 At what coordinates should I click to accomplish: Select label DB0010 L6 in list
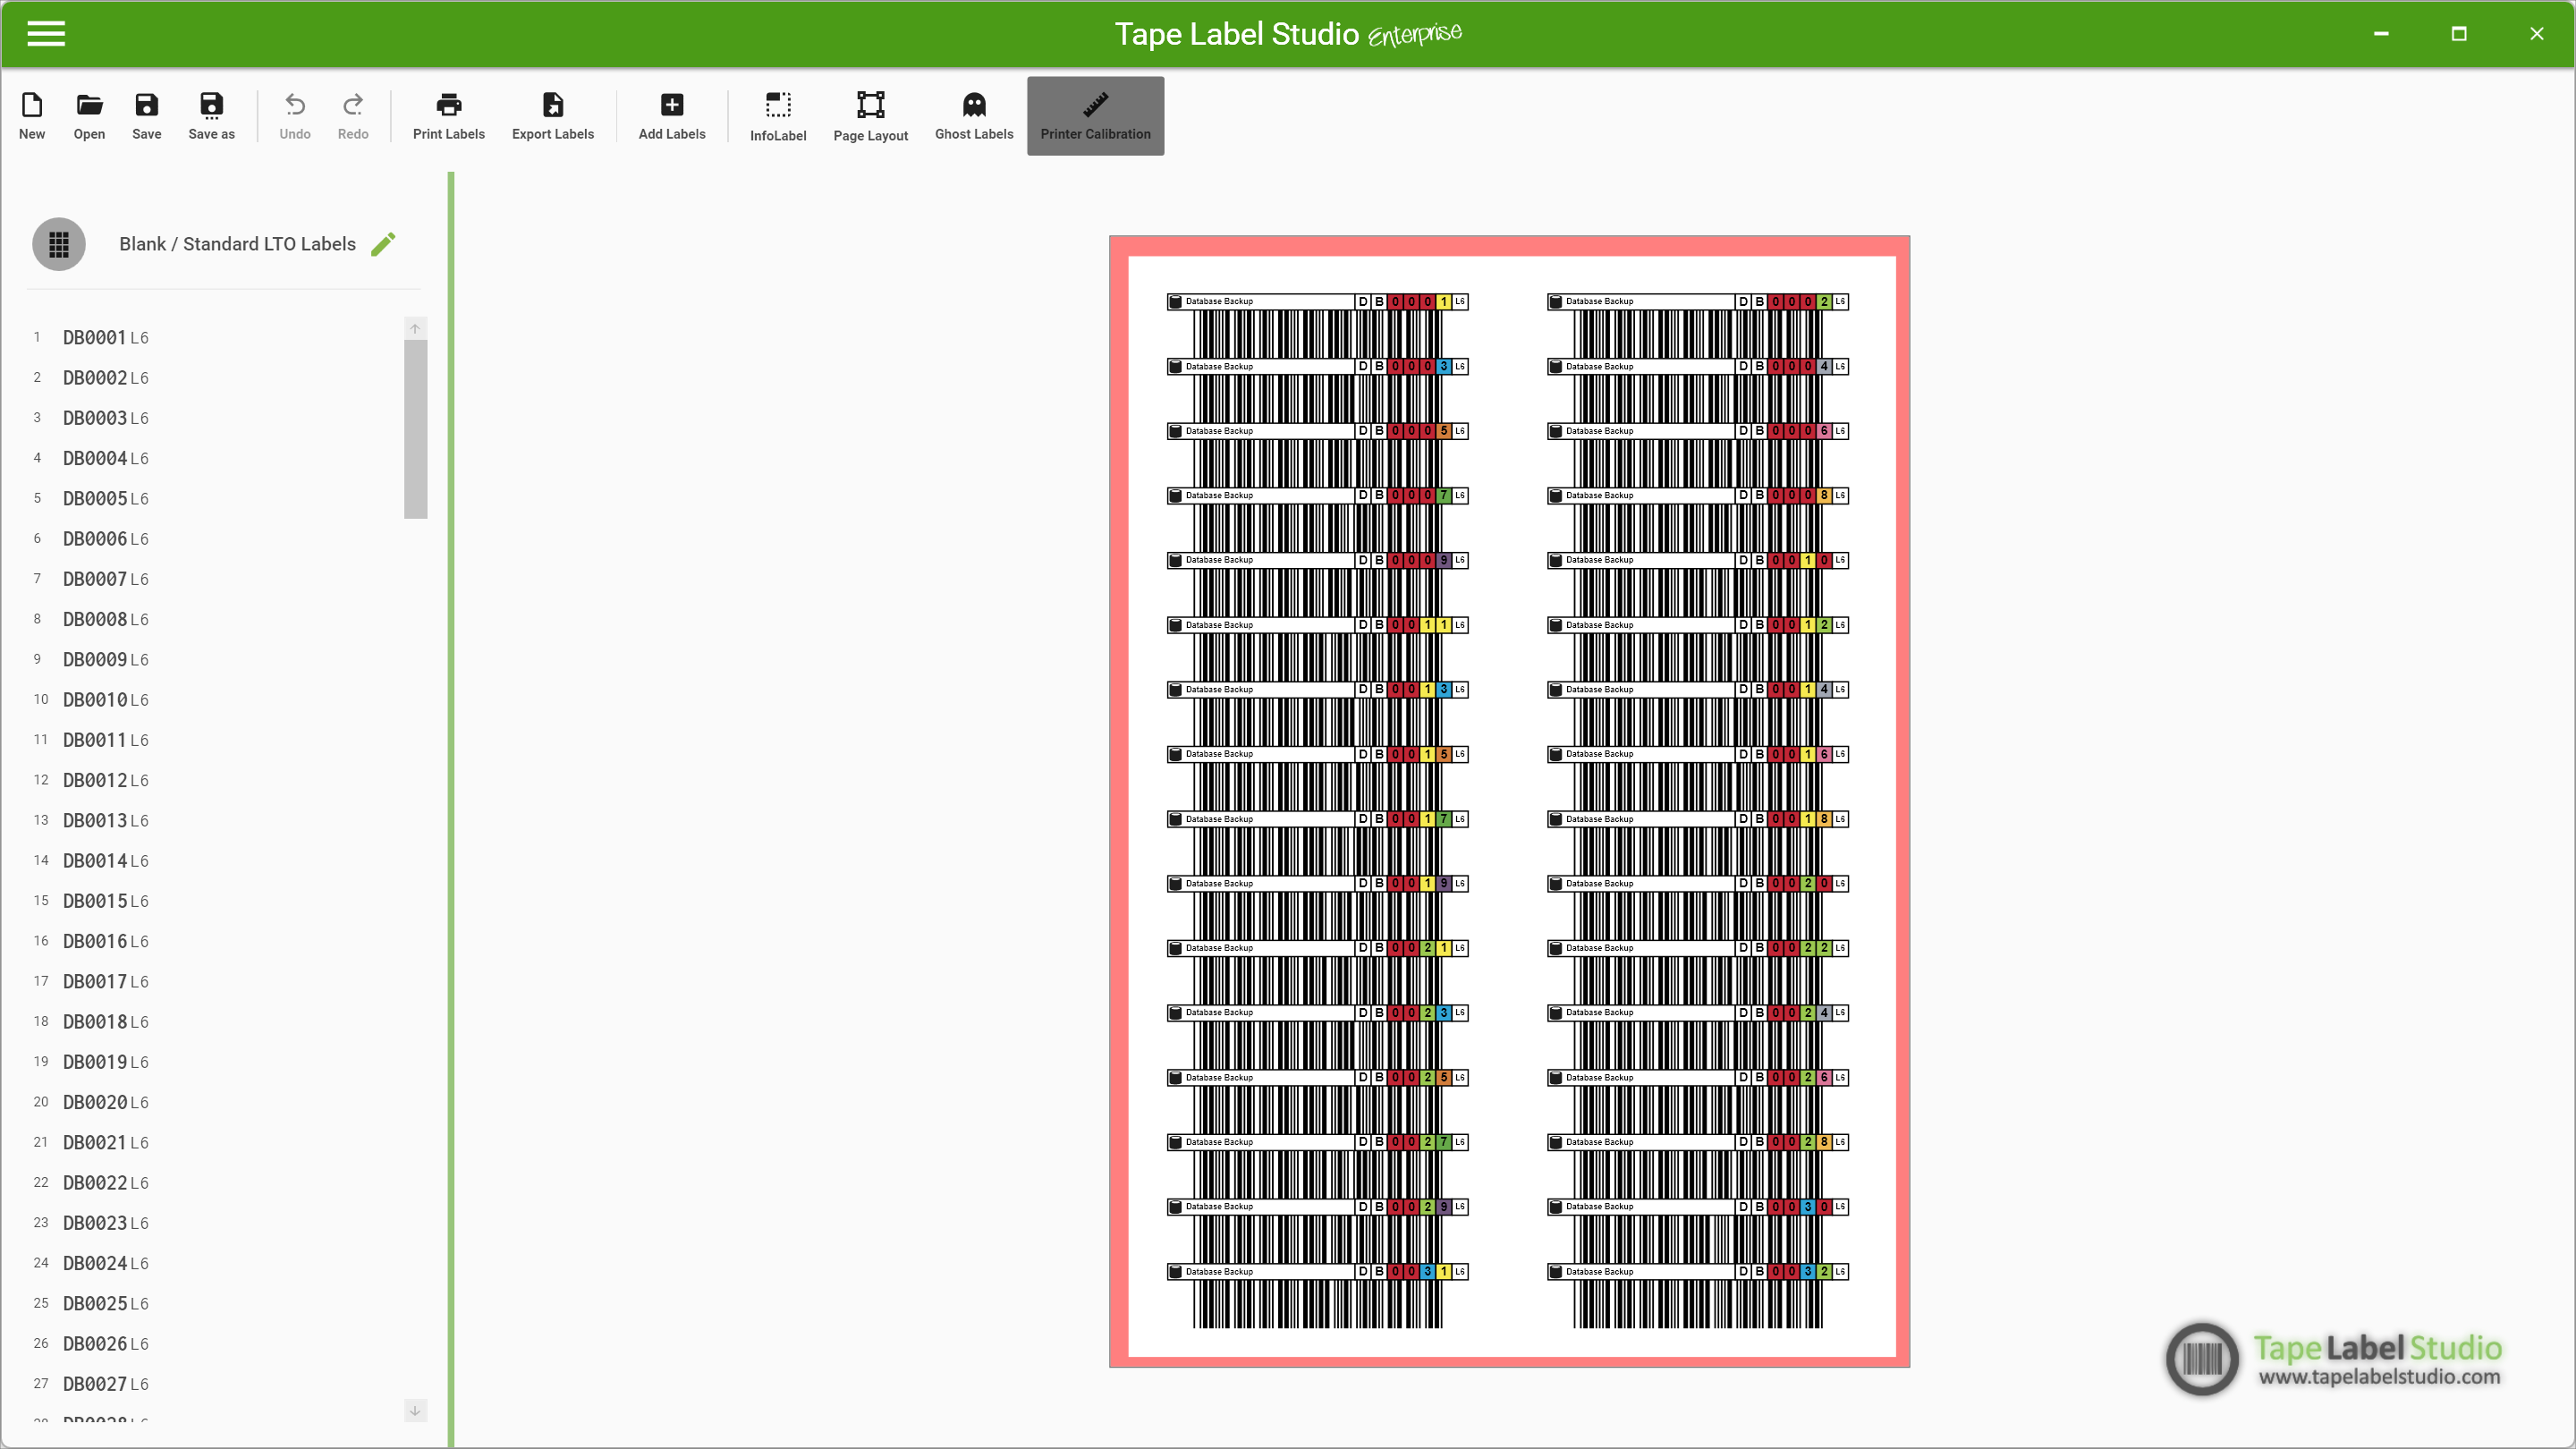[x=105, y=700]
